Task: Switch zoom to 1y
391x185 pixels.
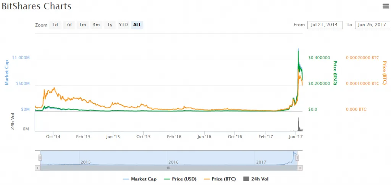Action: [x=110, y=25]
